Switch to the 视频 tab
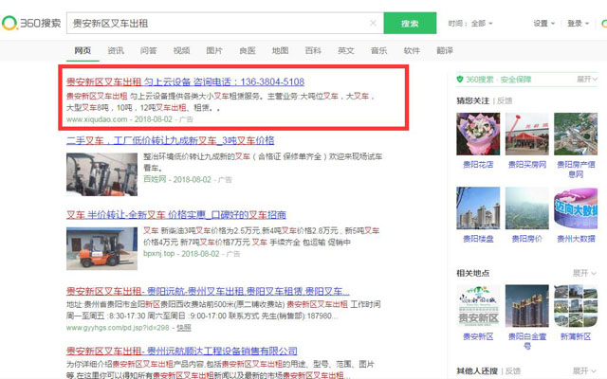 181,50
